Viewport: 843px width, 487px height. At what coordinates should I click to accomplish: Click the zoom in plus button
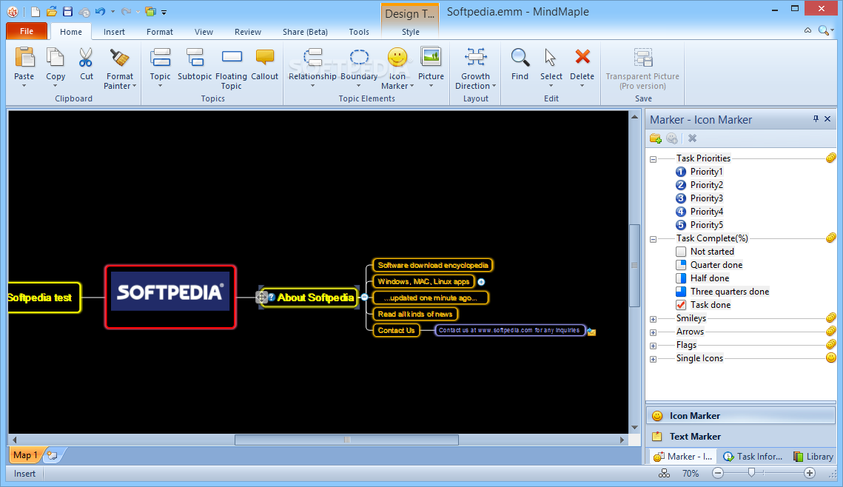click(x=810, y=473)
